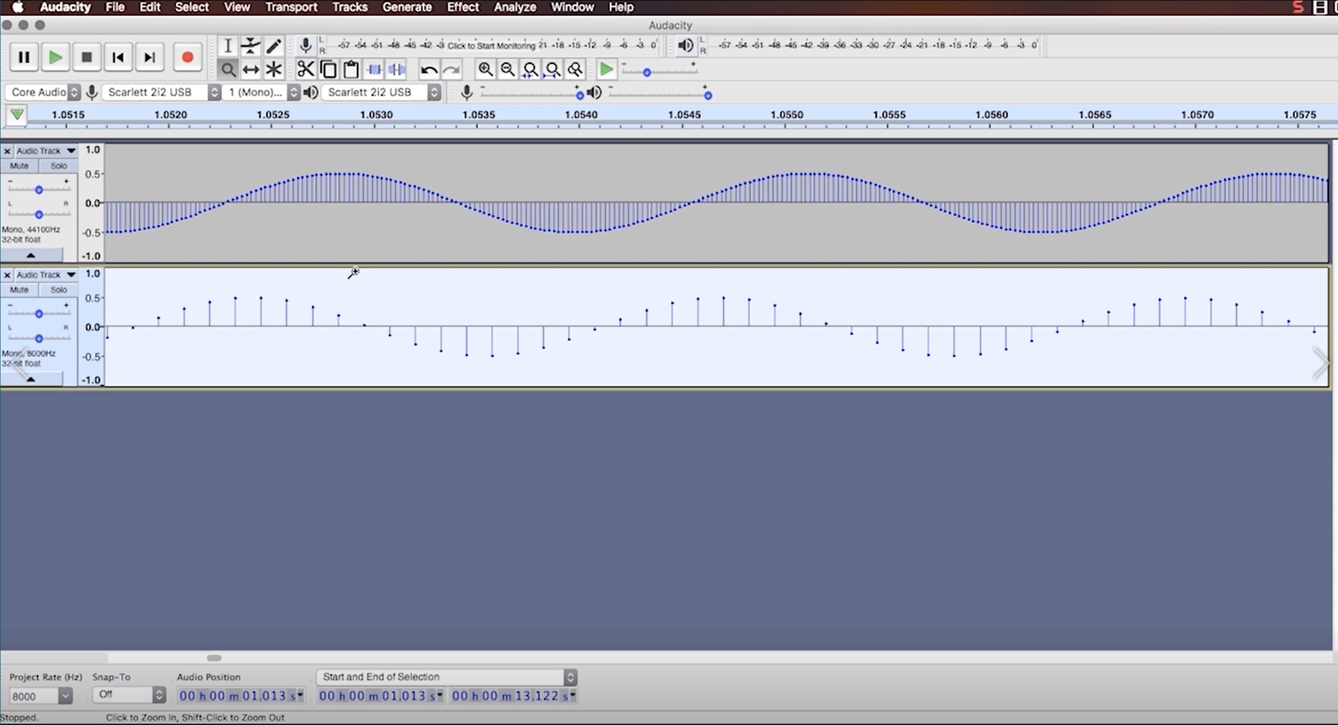Click the Fit Project zoom icon
This screenshot has height=725, width=1338.
[553, 70]
